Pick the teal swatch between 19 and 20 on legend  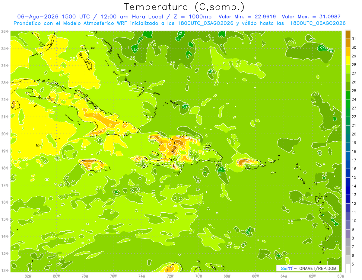348,138
